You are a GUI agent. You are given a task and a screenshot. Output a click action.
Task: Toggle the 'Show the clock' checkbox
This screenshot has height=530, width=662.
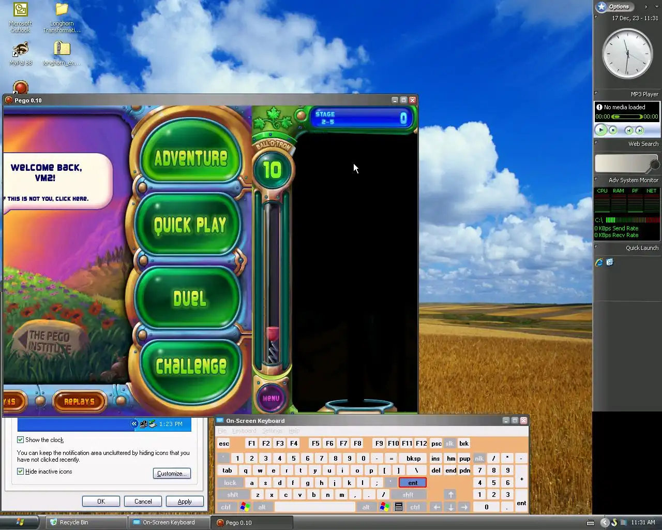[x=21, y=440]
